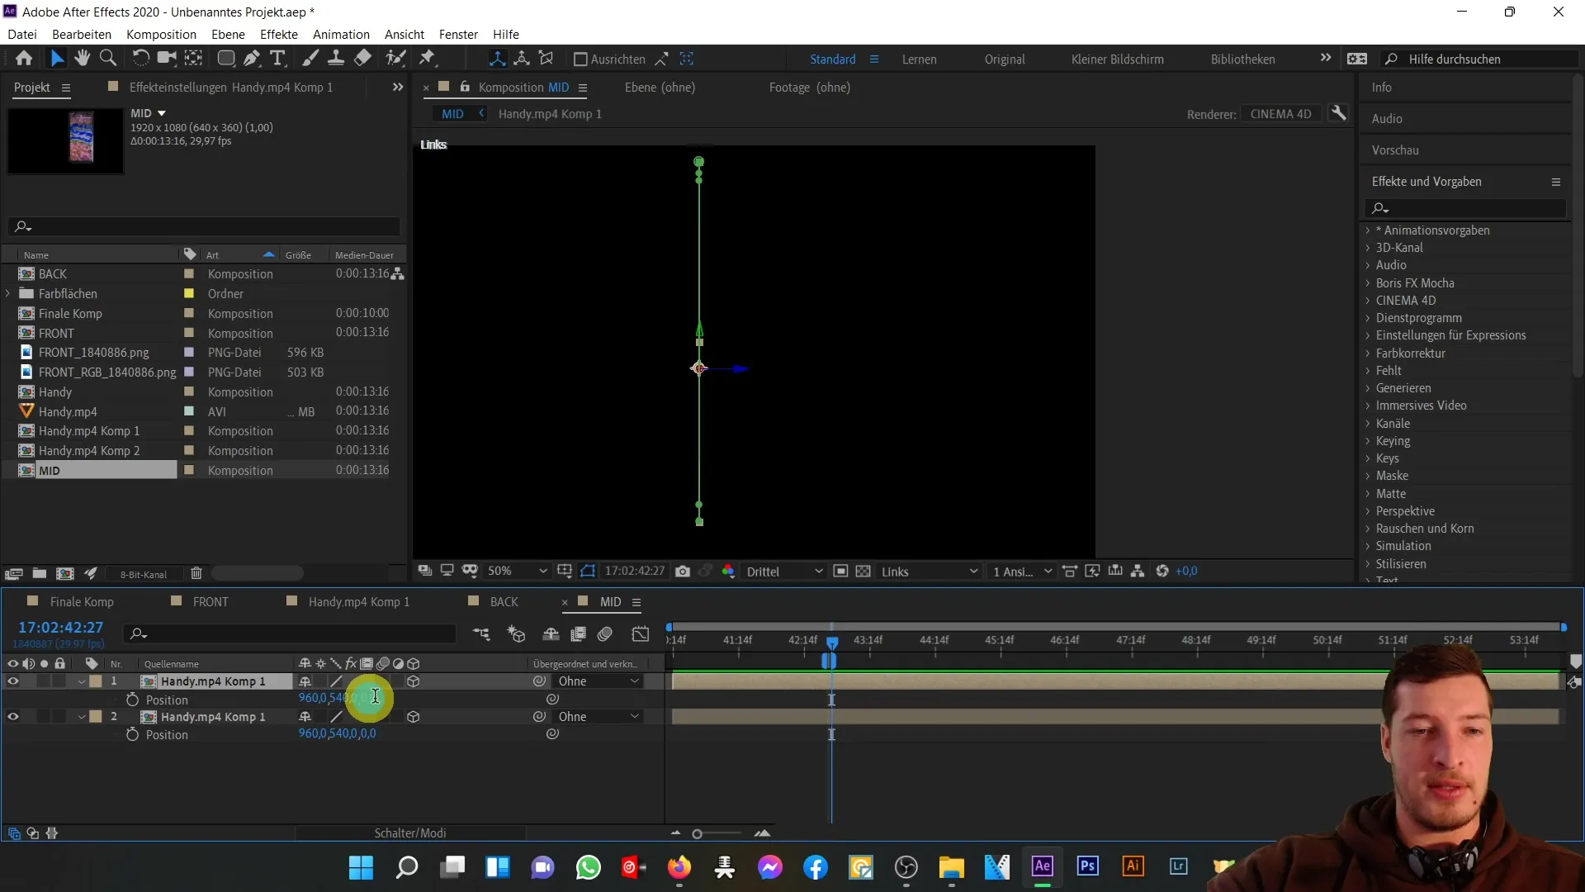Click the Handy.mp4 Komp 1 tab in timeline
1585x892 pixels.
pyautogui.click(x=360, y=601)
